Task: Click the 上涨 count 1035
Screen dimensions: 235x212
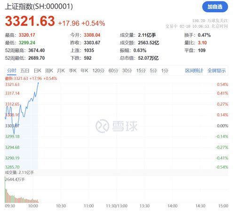Action: (x=89, y=50)
